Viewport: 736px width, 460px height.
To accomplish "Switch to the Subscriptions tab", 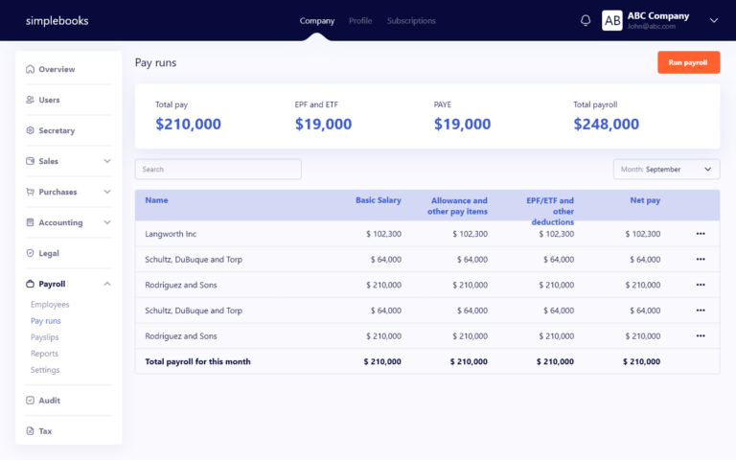I will [411, 20].
